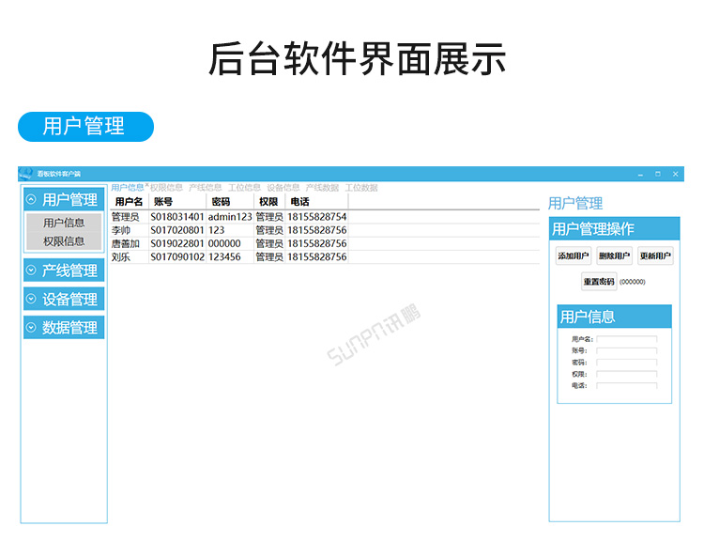
Task: Focus the 密码 input field
Action: tap(626, 363)
